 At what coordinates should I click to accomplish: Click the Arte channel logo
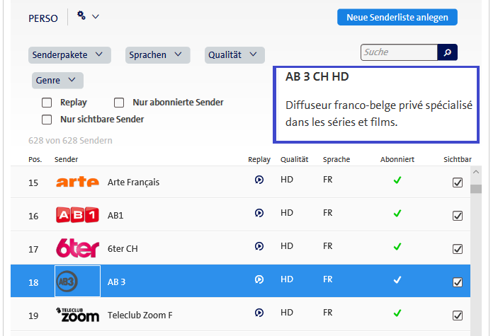77,182
